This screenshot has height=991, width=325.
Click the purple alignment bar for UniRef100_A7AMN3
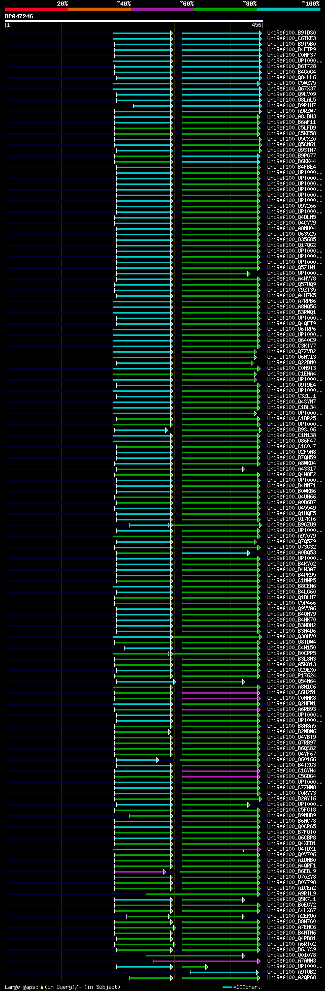(206, 961)
